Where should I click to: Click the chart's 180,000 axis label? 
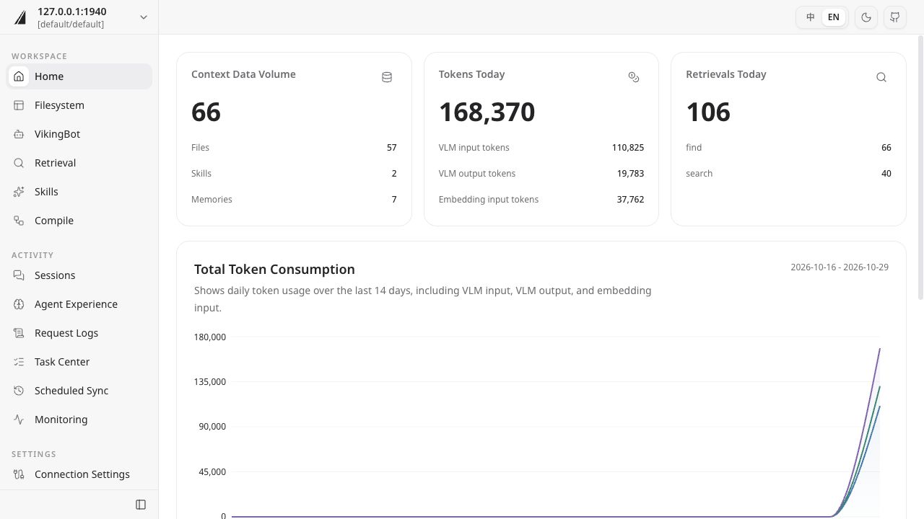[x=210, y=337]
